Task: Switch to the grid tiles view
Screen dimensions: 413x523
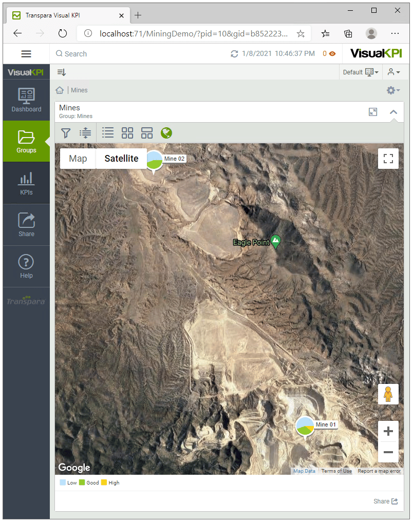Action: (x=127, y=133)
